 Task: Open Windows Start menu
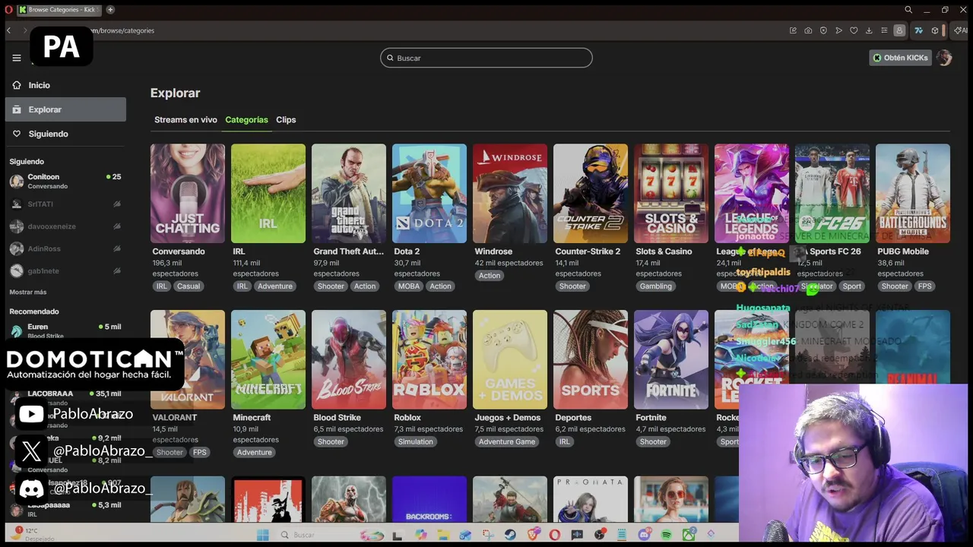(262, 535)
